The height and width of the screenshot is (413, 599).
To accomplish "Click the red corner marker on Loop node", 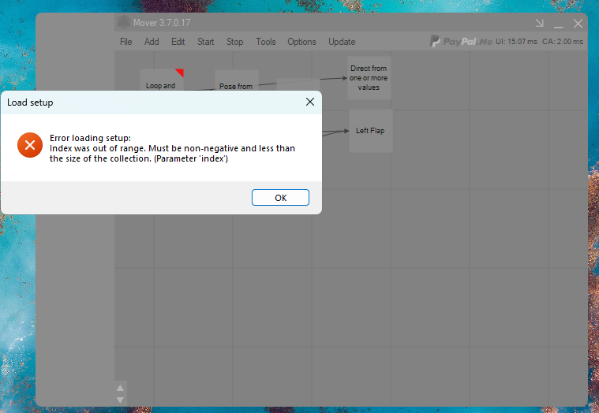I will pos(180,72).
